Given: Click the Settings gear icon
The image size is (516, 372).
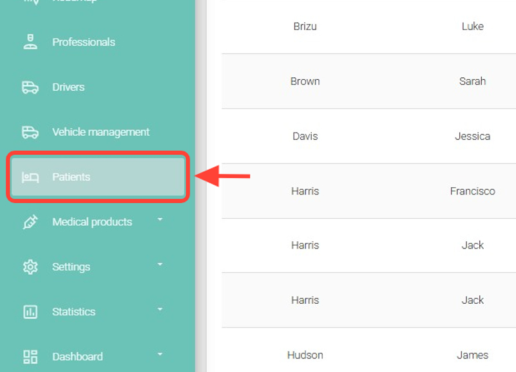Looking at the screenshot, I should (x=30, y=267).
